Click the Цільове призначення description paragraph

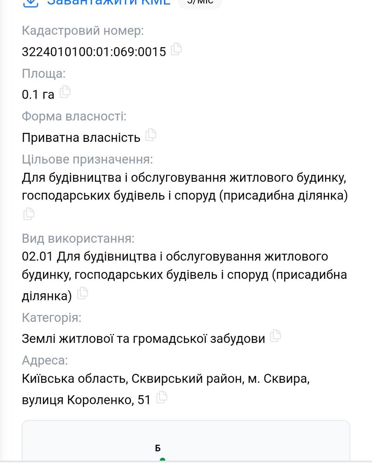pos(185,186)
